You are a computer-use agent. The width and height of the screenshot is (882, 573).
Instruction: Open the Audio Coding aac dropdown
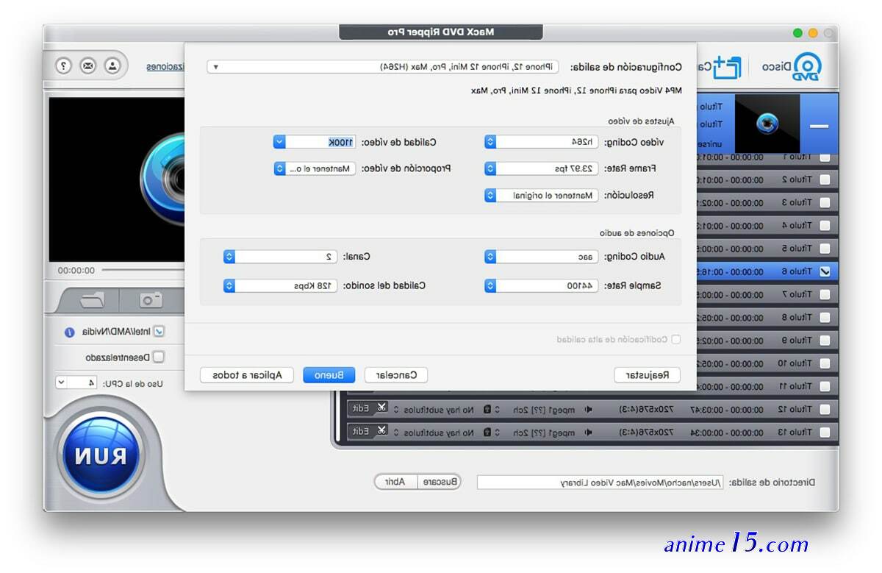click(x=542, y=257)
